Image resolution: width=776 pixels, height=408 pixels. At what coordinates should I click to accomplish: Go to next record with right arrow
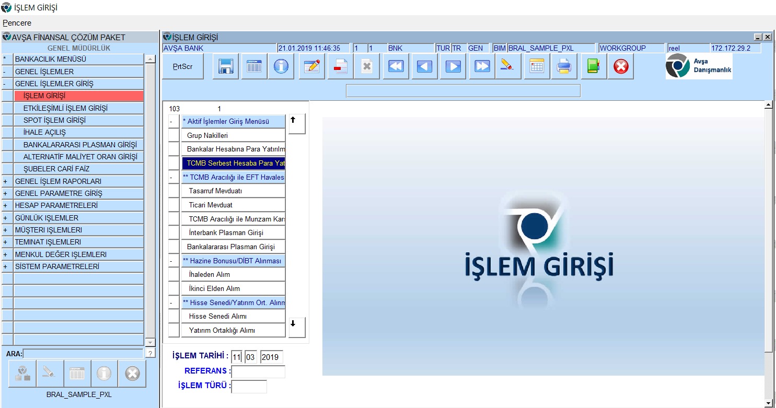pyautogui.click(x=453, y=67)
